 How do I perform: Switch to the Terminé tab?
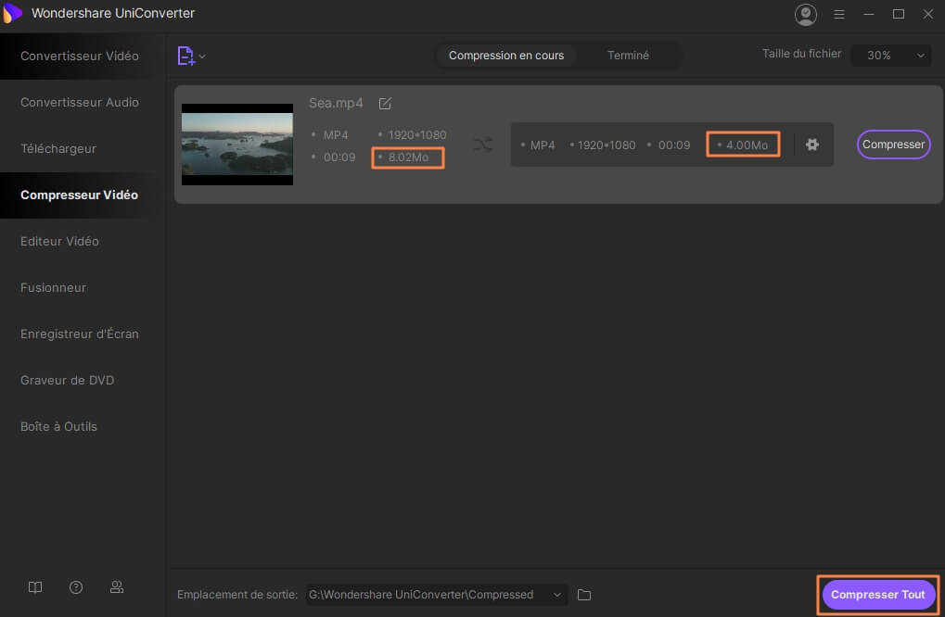tap(629, 55)
